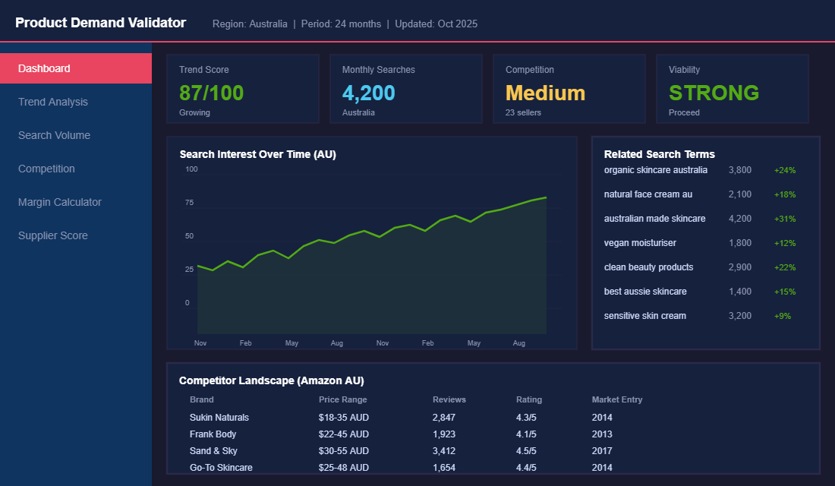Click the Trend Score 87/100 card
This screenshot has height=486, width=835.
(x=243, y=88)
